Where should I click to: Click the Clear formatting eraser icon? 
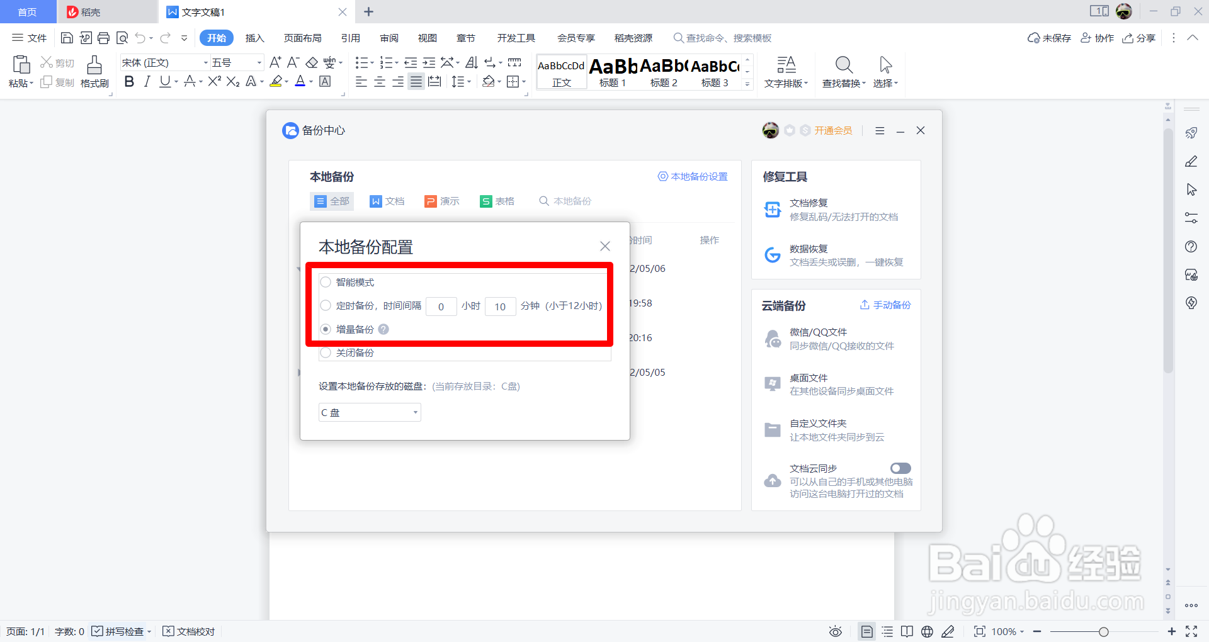[x=312, y=62]
